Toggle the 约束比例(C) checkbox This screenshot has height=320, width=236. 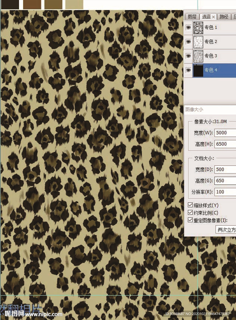(x=190, y=213)
